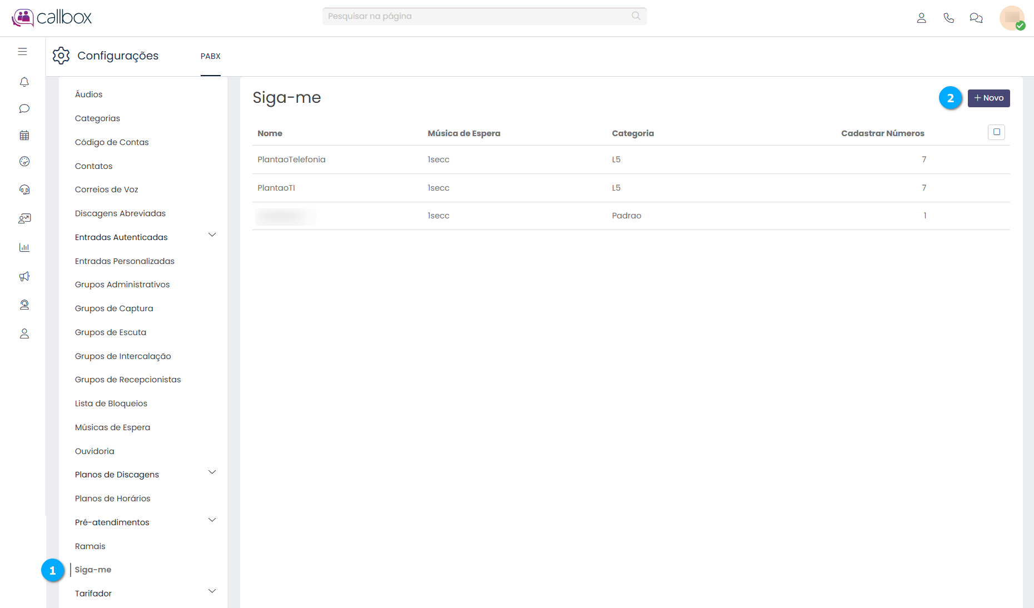The image size is (1034, 608).
Task: Open the bar chart reports icon
Action: click(24, 247)
